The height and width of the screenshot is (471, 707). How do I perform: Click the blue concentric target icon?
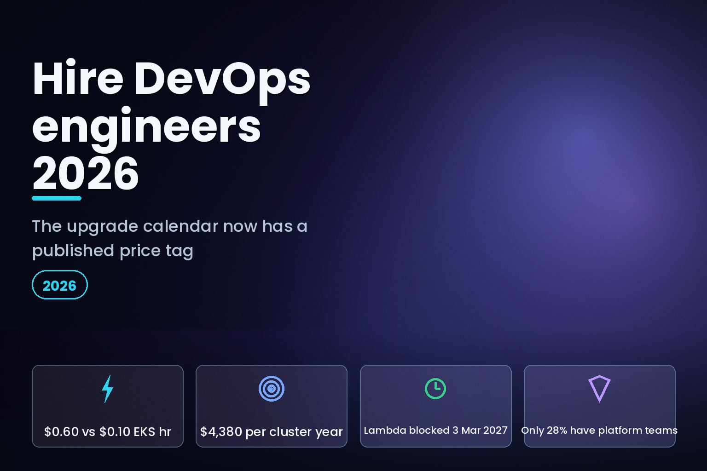click(272, 389)
